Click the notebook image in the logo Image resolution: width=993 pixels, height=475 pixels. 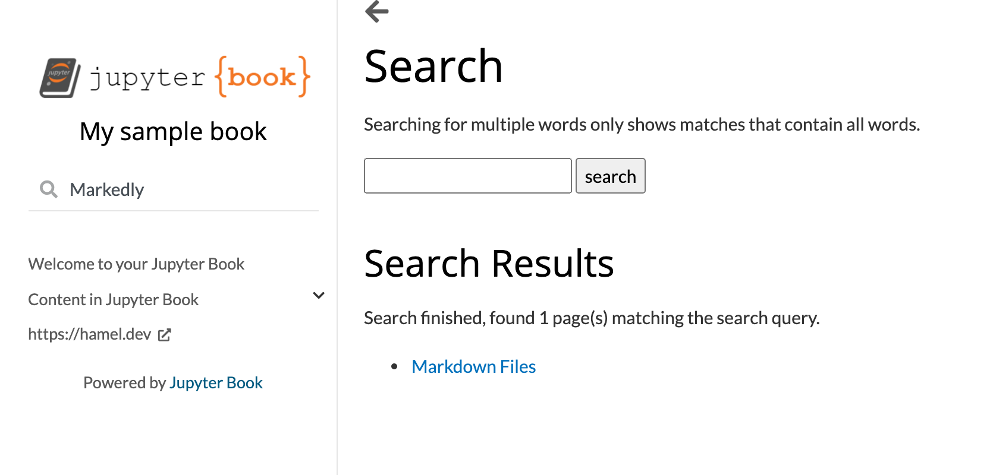[58, 76]
